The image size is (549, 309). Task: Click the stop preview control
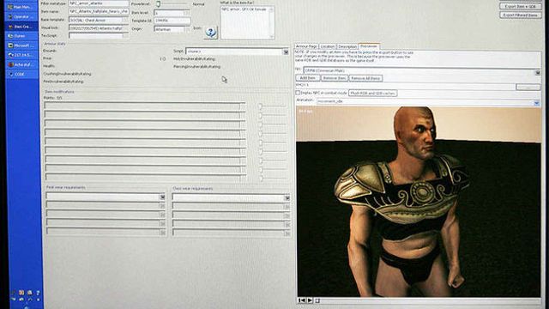pos(317,300)
